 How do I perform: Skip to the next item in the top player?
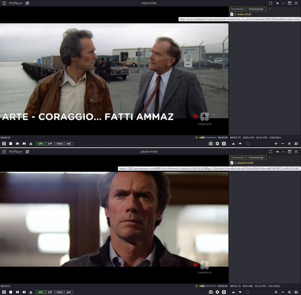[x=24, y=143]
